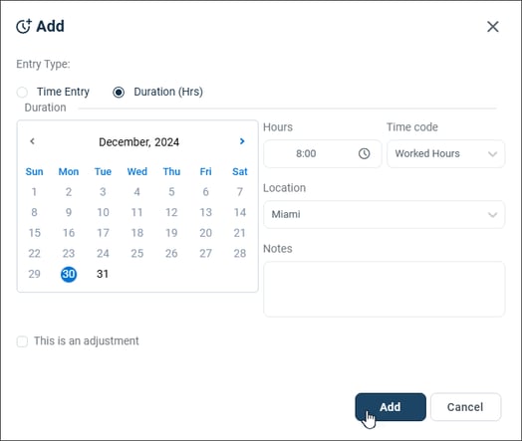522x441 pixels.
Task: Pick December 31 on the calendar
Action: [103, 274]
